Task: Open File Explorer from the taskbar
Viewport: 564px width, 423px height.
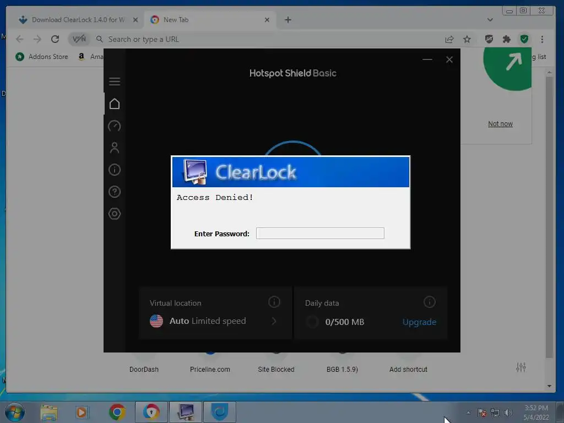Action: point(49,412)
